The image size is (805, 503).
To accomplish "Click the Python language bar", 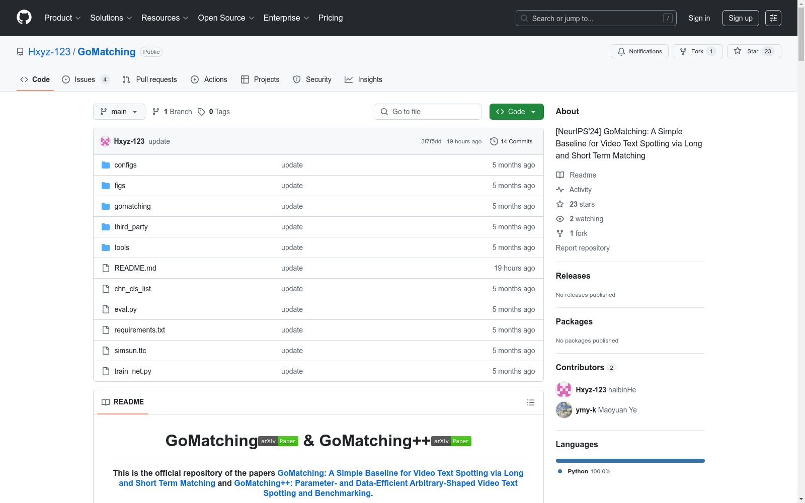I will click(630, 461).
